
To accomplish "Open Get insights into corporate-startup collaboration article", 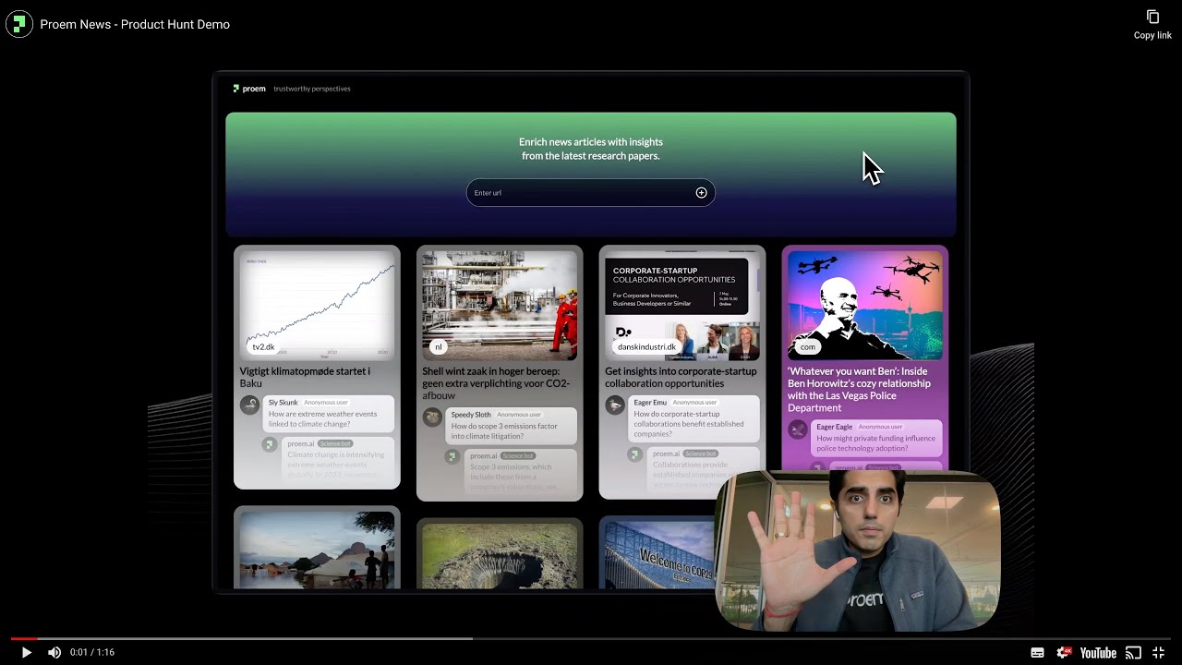I will [x=681, y=377].
